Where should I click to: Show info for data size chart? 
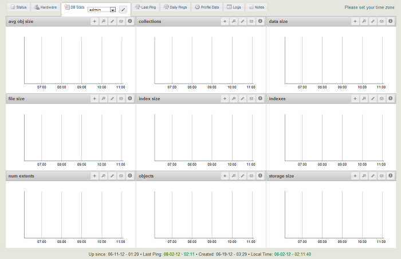pos(390,21)
